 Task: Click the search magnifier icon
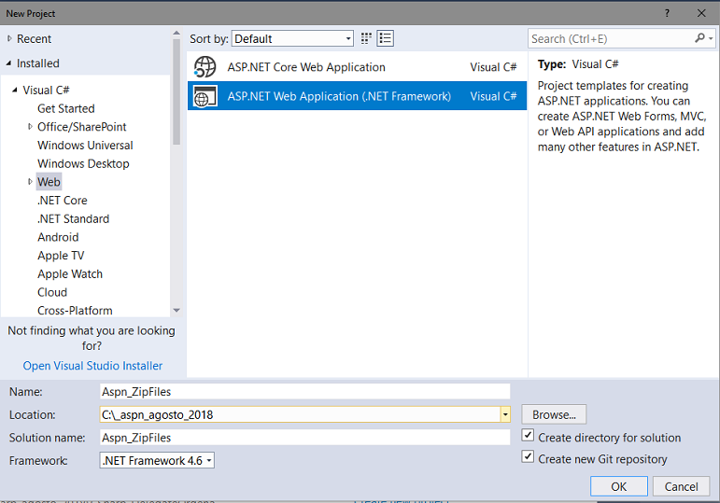point(699,38)
